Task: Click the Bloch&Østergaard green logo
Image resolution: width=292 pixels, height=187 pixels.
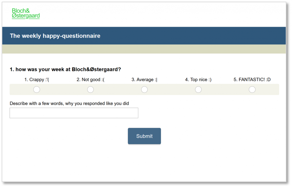Action: 26,13
